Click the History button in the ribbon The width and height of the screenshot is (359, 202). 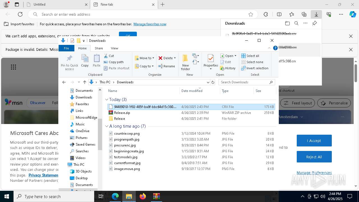[x=228, y=68]
